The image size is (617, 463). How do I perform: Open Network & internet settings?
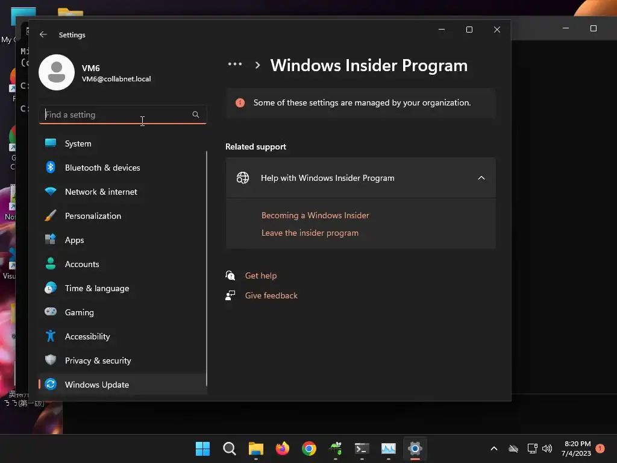point(123,192)
